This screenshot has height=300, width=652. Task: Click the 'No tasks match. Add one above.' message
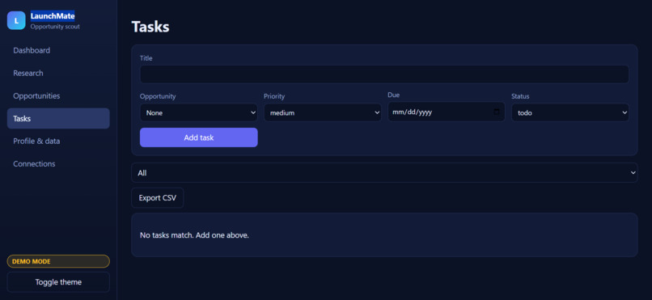(194, 235)
